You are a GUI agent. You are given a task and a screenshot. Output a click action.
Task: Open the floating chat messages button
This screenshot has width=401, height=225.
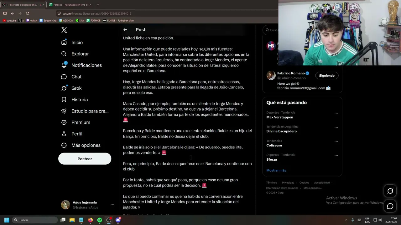[390, 206]
